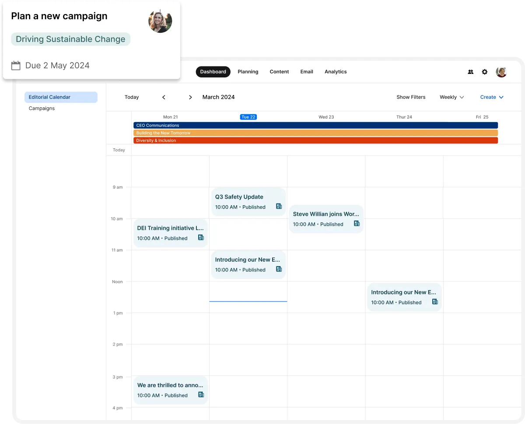525x424 pixels.
Task: Click the document icon on DEI Training initiative event
Action: pyautogui.click(x=201, y=237)
